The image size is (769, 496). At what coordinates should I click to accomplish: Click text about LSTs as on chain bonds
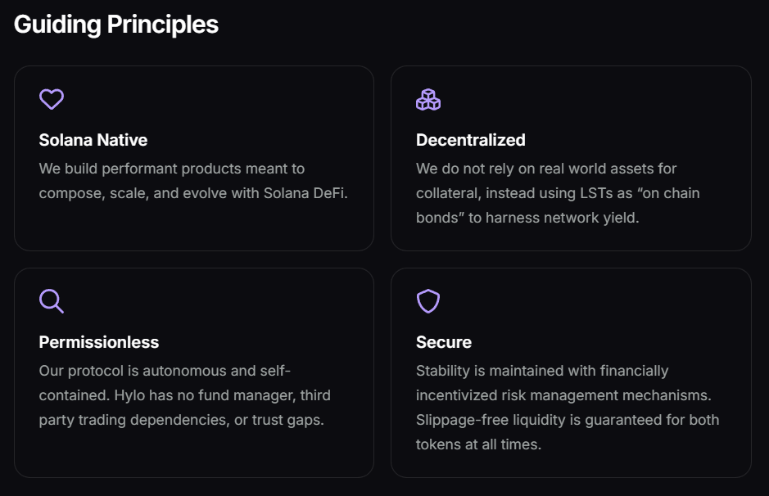pos(558,193)
